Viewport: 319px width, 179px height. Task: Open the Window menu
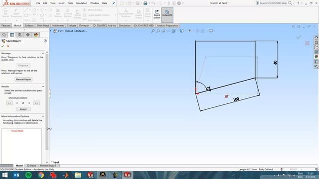coord(94,3)
